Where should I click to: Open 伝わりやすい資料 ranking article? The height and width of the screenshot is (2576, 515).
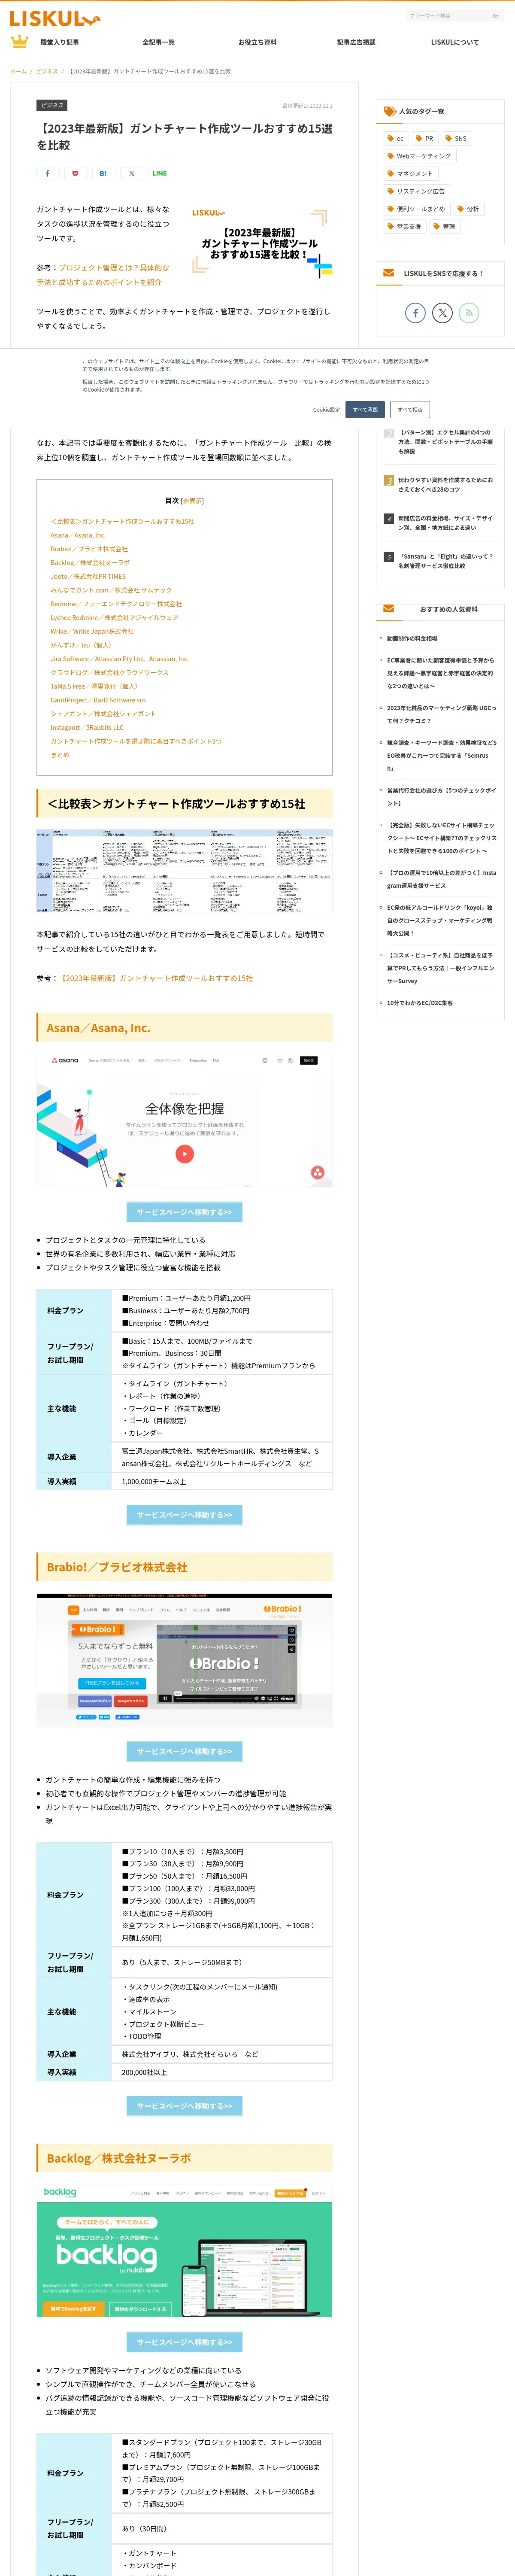(445, 485)
